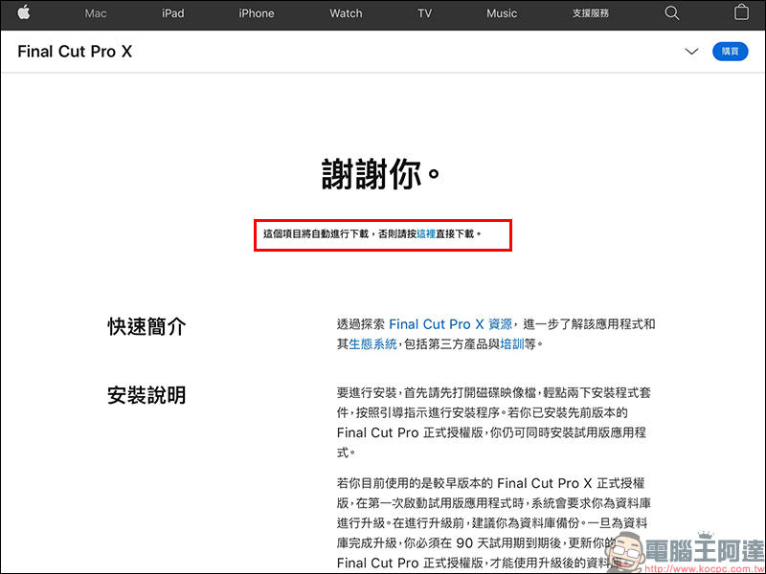The height and width of the screenshot is (574, 766).
Task: Open the 培訓 link
Action: click(512, 344)
